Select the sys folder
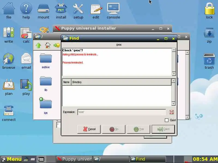This screenshot has width=218, height=163. coord(46,106)
